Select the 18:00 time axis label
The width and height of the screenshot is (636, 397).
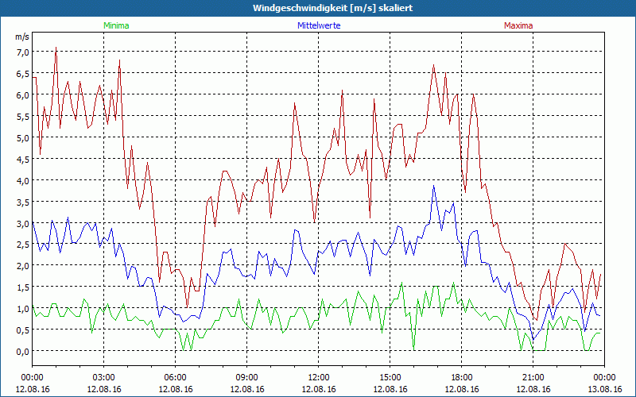[462, 377]
